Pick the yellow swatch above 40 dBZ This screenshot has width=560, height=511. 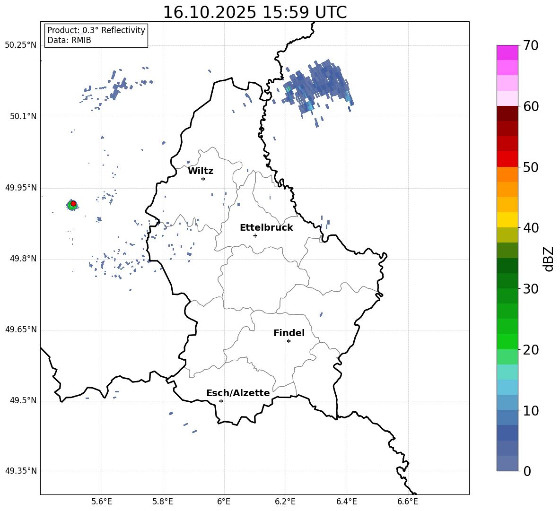(507, 220)
